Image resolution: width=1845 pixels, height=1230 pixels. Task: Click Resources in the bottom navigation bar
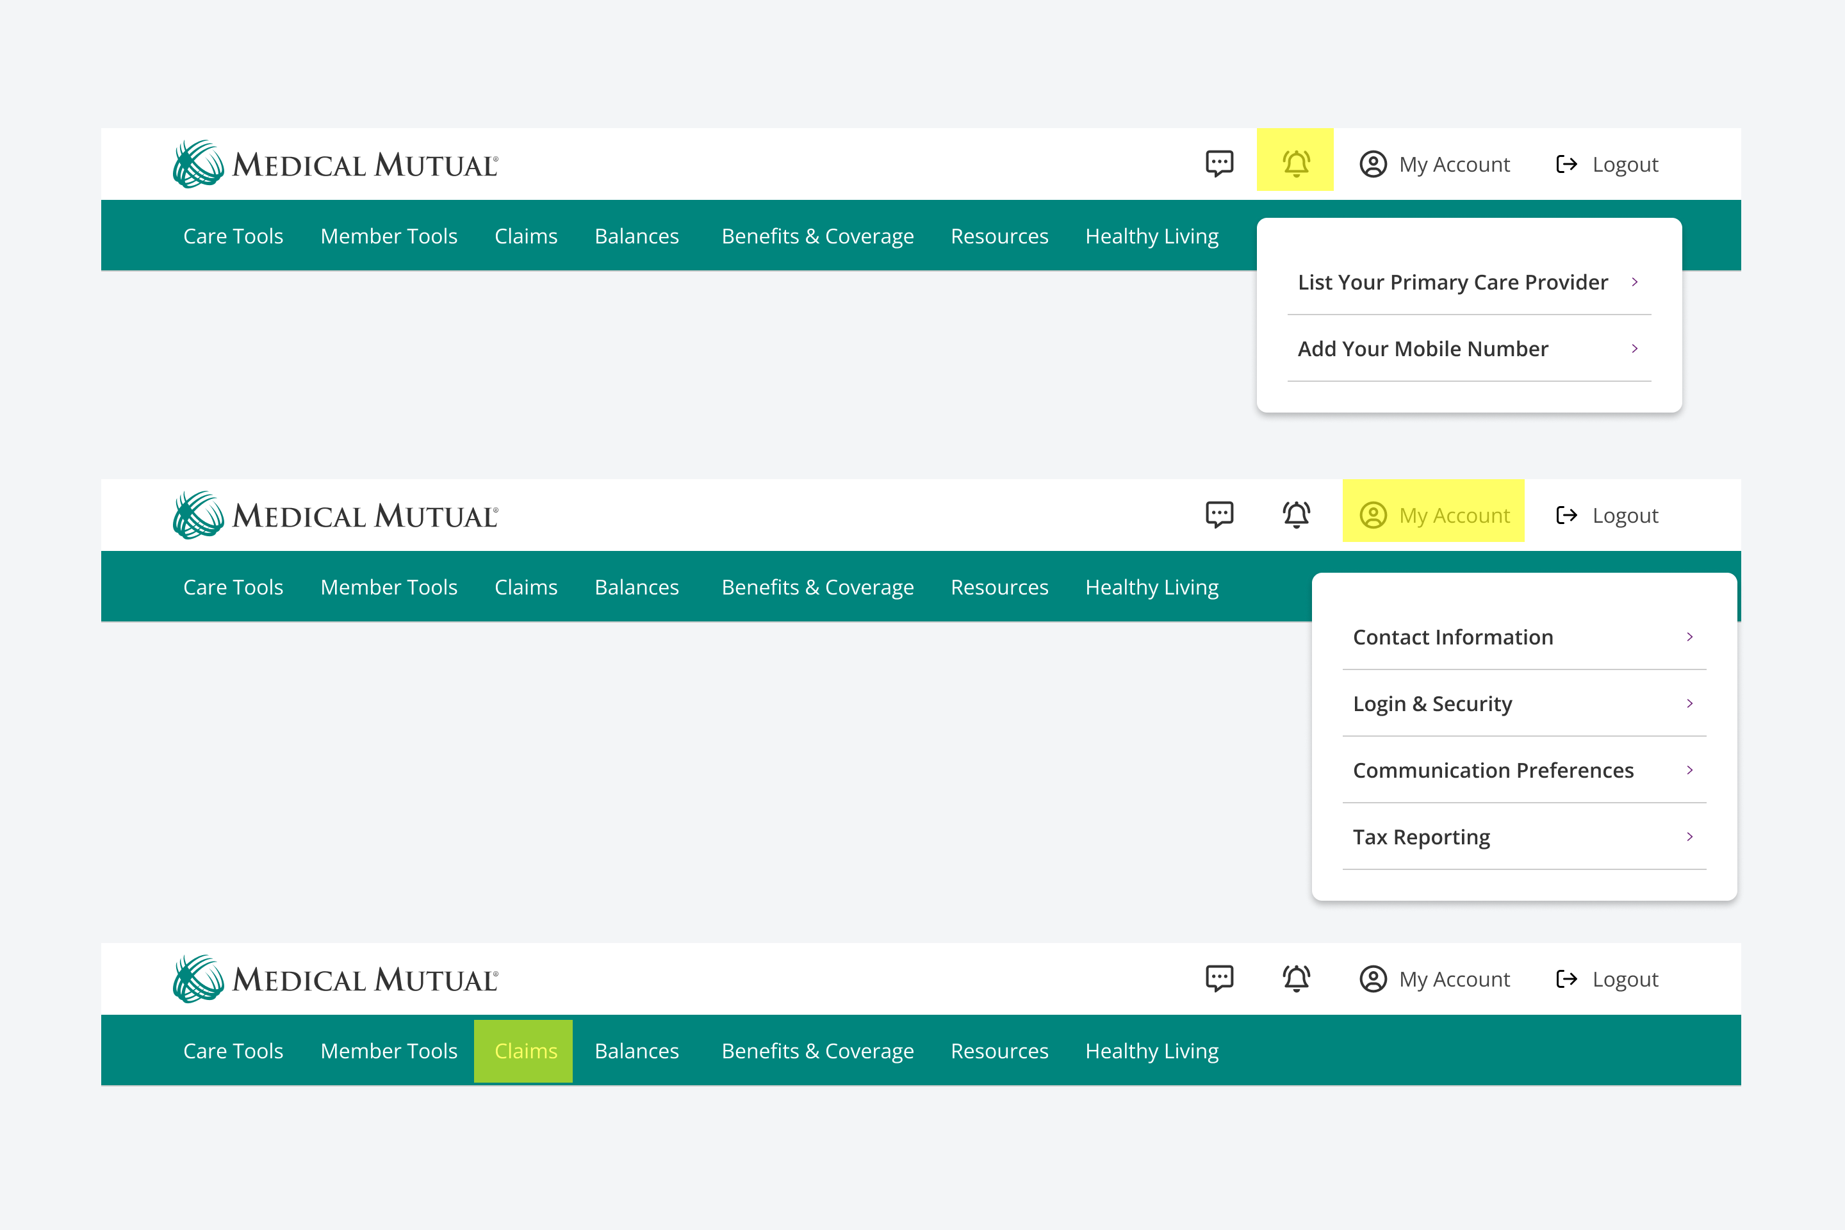[999, 1051]
